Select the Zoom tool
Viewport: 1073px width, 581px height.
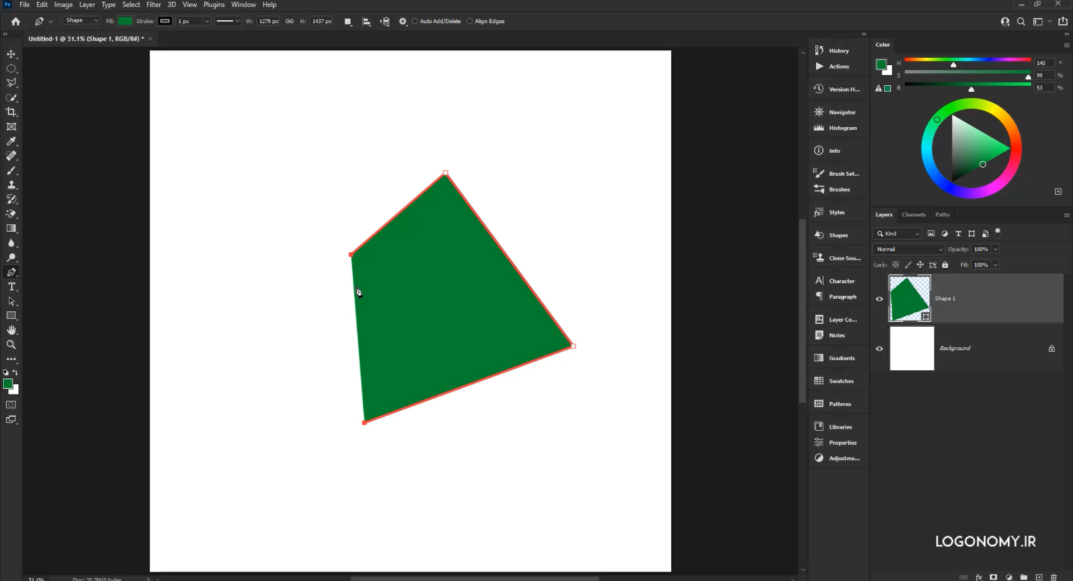click(11, 345)
